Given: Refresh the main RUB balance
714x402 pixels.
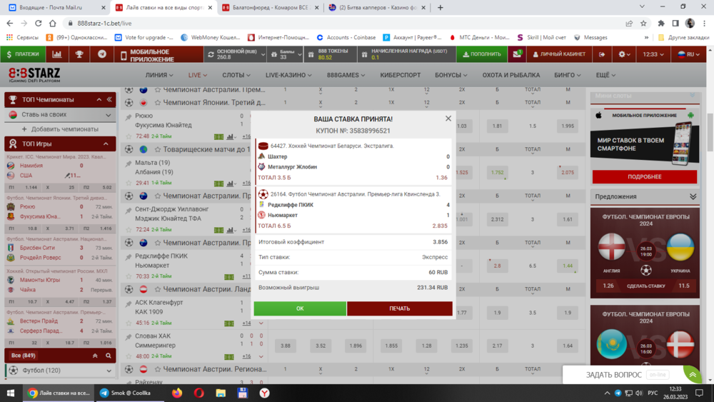Looking at the screenshot, I should [x=211, y=55].
